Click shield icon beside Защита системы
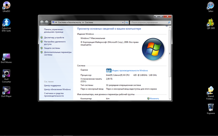The height and width of the screenshot is (136, 218). (42, 48)
